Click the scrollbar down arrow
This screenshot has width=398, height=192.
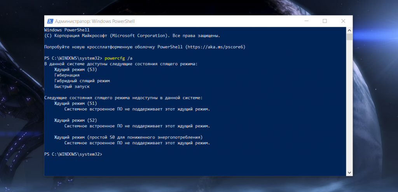coord(349,173)
